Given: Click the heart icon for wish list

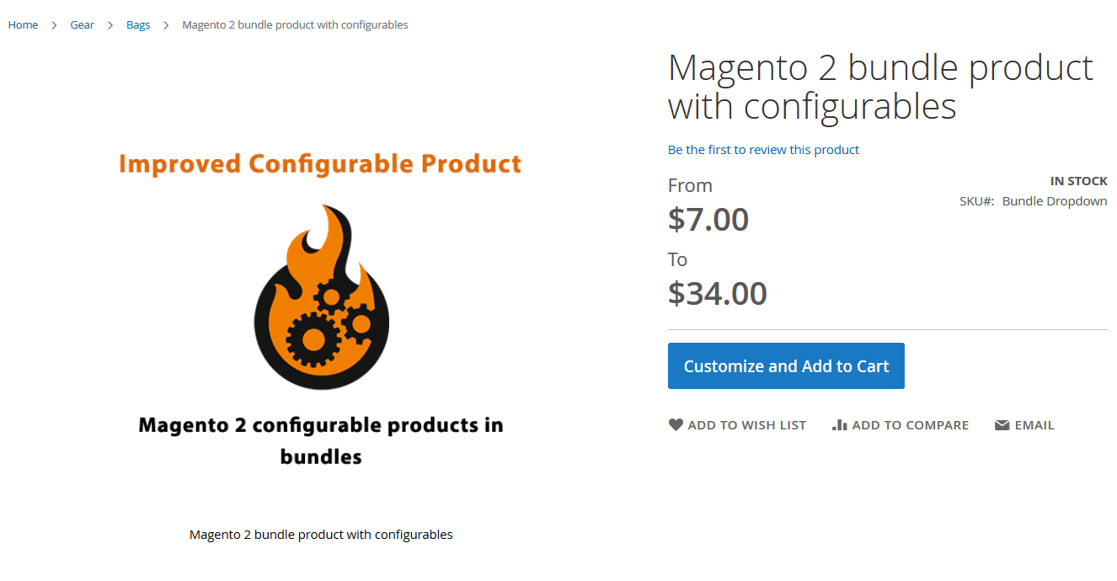Looking at the screenshot, I should coord(676,424).
